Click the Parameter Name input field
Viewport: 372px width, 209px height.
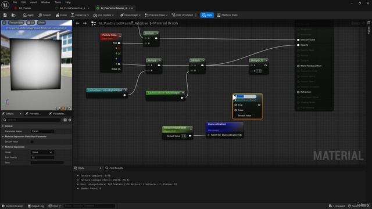[42, 131]
